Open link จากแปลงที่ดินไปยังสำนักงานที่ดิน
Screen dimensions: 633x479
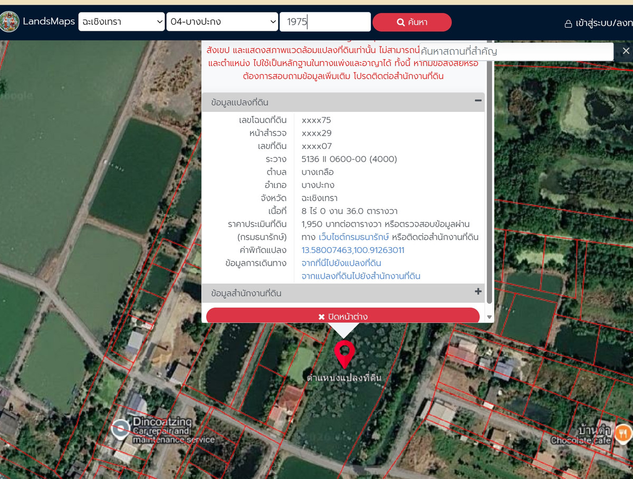tap(361, 276)
